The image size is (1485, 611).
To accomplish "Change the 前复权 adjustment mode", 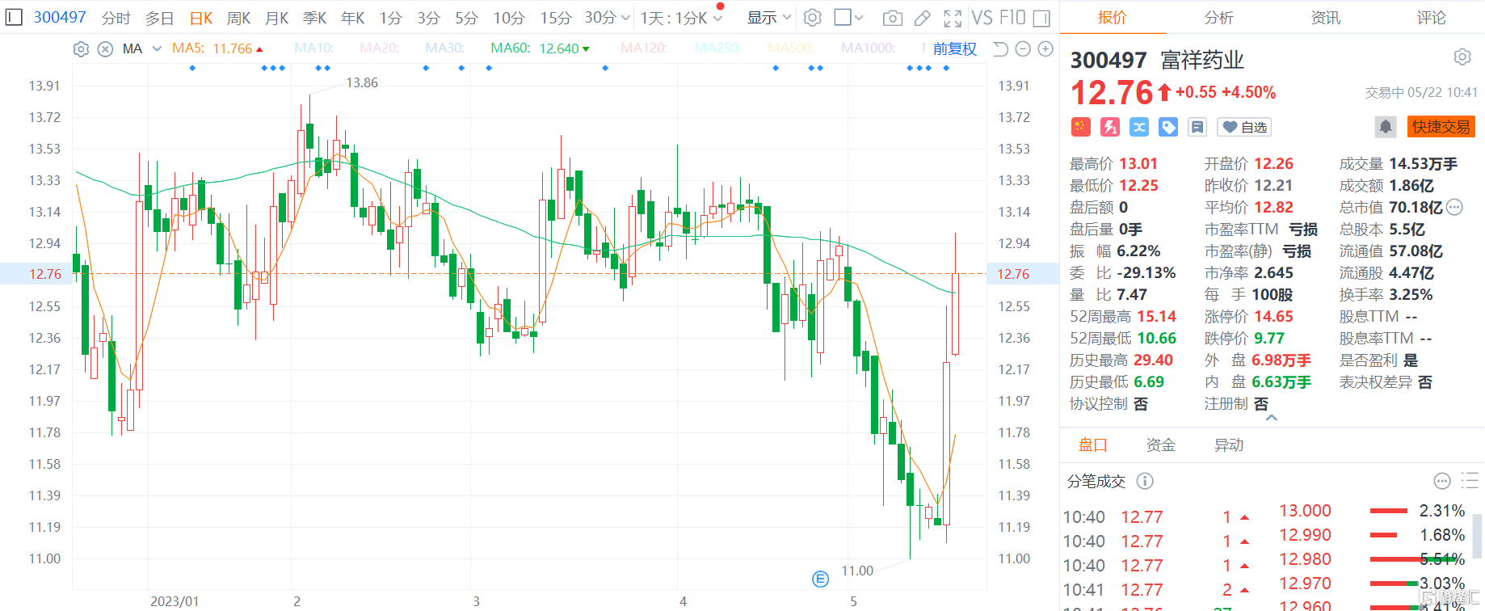I will pyautogui.click(x=954, y=49).
